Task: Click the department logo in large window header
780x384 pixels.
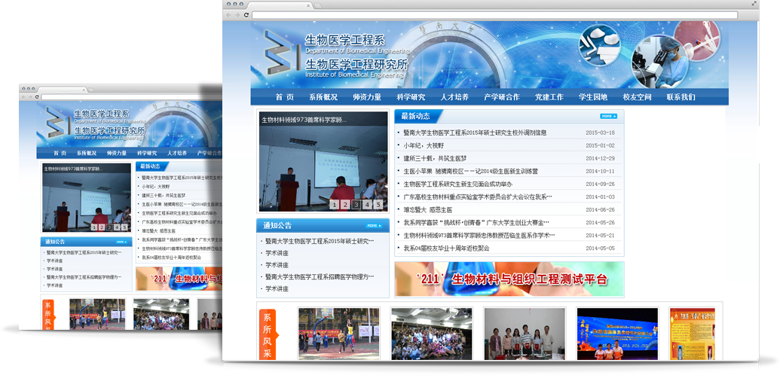Action: click(281, 56)
